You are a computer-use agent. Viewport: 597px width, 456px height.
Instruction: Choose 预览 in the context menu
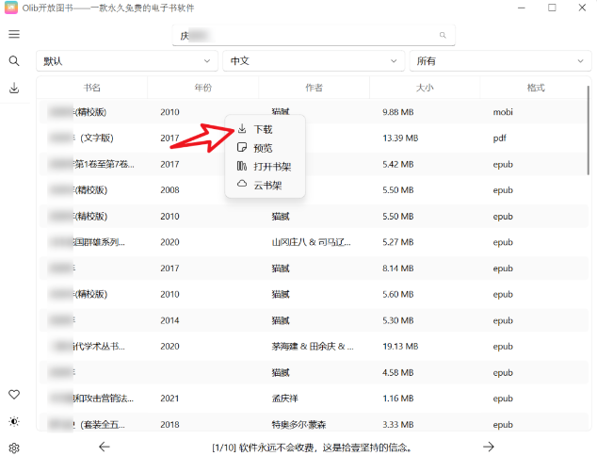pos(263,148)
